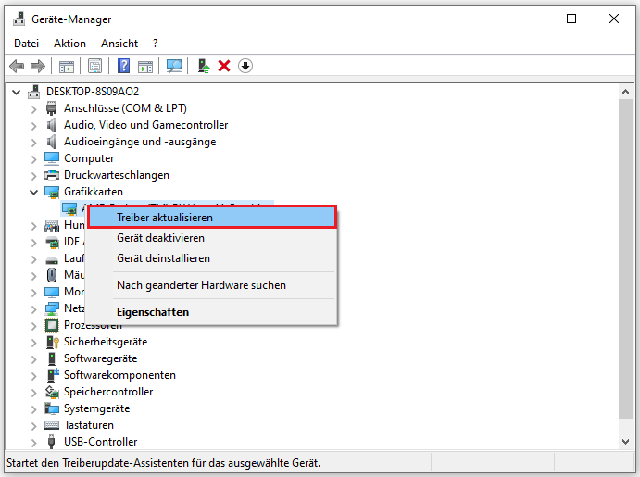Click the Back arrow toolbar icon
Viewport: 640px width, 477px height.
17,66
